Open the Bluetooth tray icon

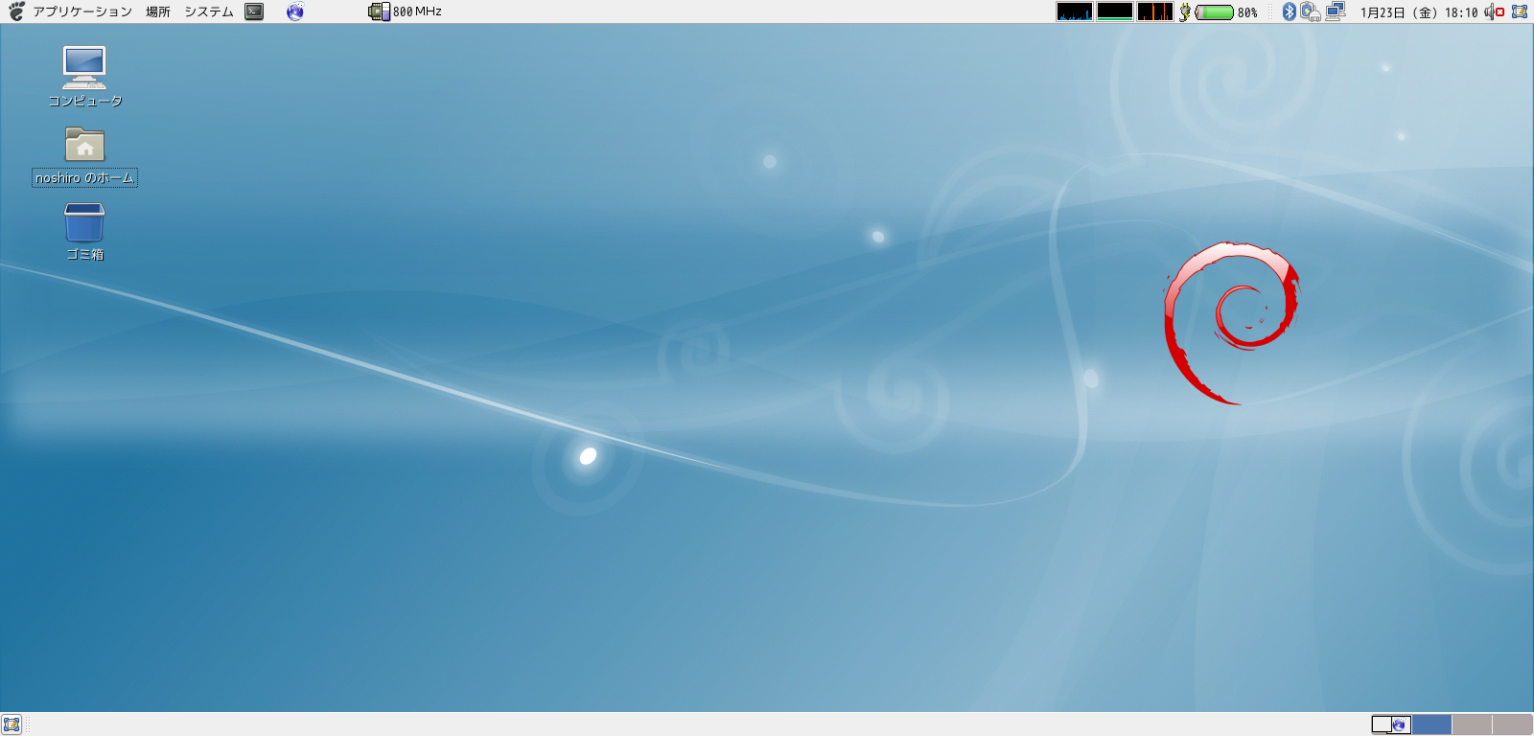pyautogui.click(x=1290, y=11)
